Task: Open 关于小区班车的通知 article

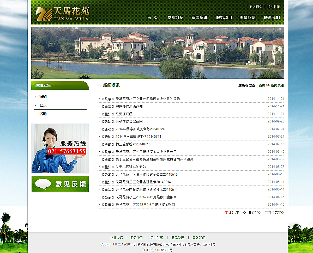Action: [131, 167]
